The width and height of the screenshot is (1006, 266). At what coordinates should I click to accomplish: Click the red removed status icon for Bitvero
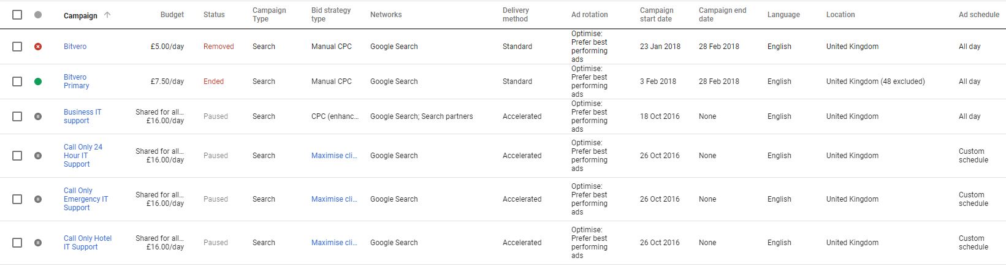click(x=38, y=47)
